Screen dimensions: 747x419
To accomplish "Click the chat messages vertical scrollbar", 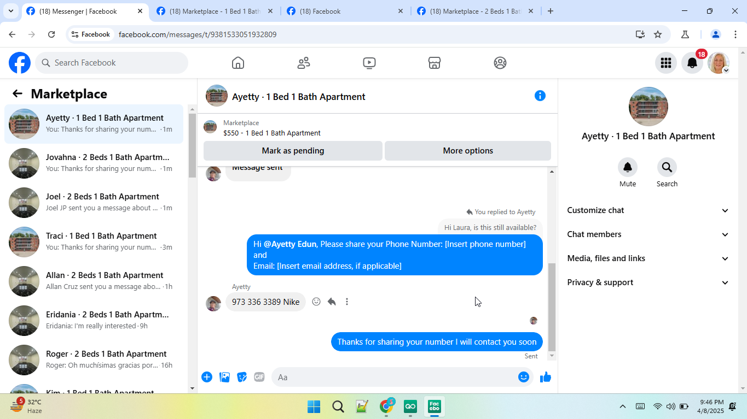I will pos(552,307).
